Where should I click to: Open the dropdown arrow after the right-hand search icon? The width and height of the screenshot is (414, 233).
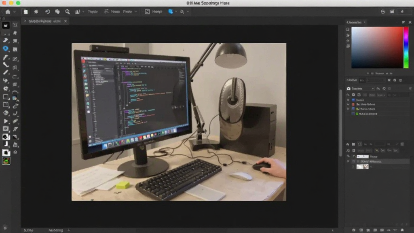coord(188,12)
